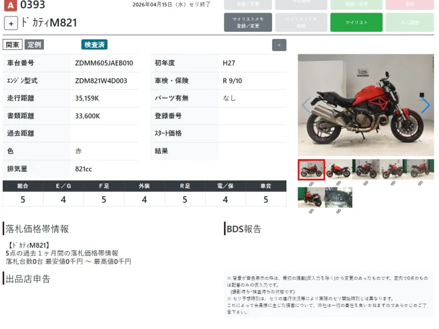Collapse the panel with the < button
This screenshot has height=329, width=439.
pos(279,45)
